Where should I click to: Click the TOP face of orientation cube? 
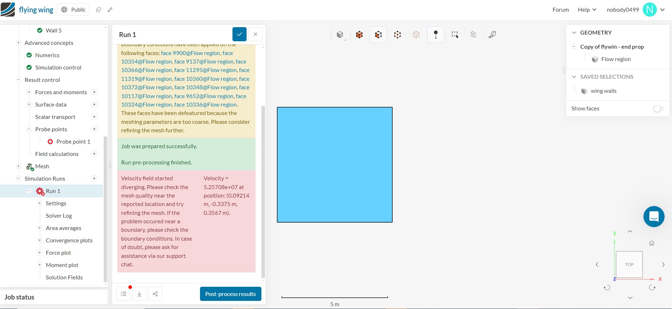click(629, 265)
